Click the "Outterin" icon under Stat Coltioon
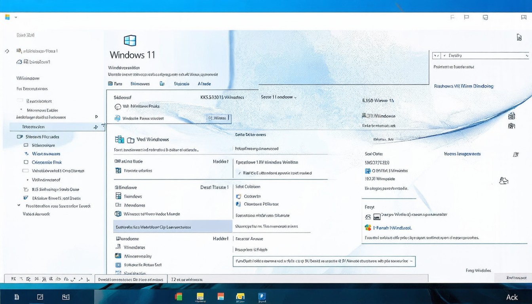Image resolution: width=532 pixels, height=304 pixels. pyautogui.click(x=238, y=196)
